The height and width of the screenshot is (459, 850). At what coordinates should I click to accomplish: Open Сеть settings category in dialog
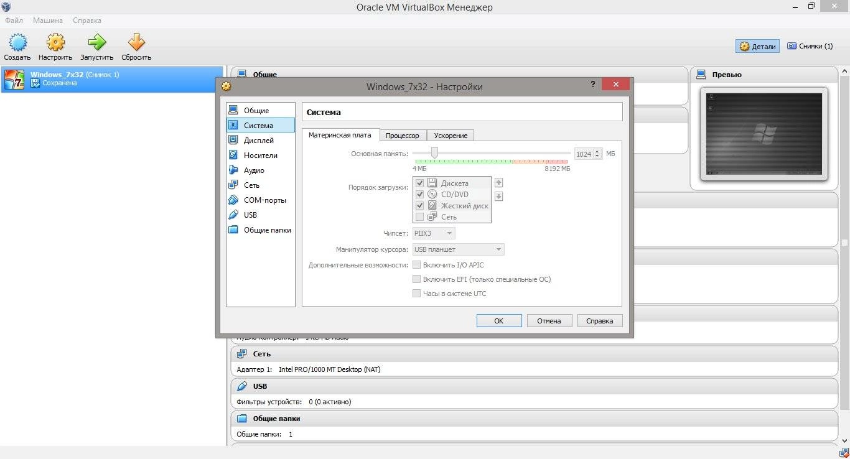pyautogui.click(x=261, y=185)
